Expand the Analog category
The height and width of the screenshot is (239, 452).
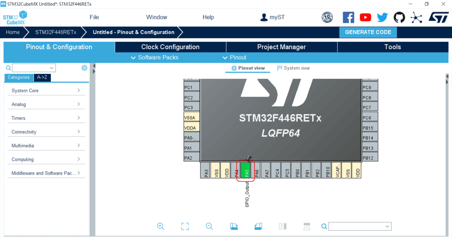tap(46, 104)
